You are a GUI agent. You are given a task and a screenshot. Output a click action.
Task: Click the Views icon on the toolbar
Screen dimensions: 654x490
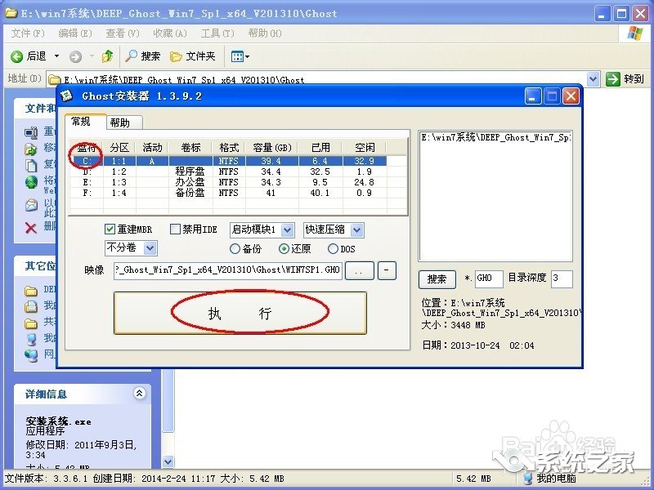click(x=238, y=56)
